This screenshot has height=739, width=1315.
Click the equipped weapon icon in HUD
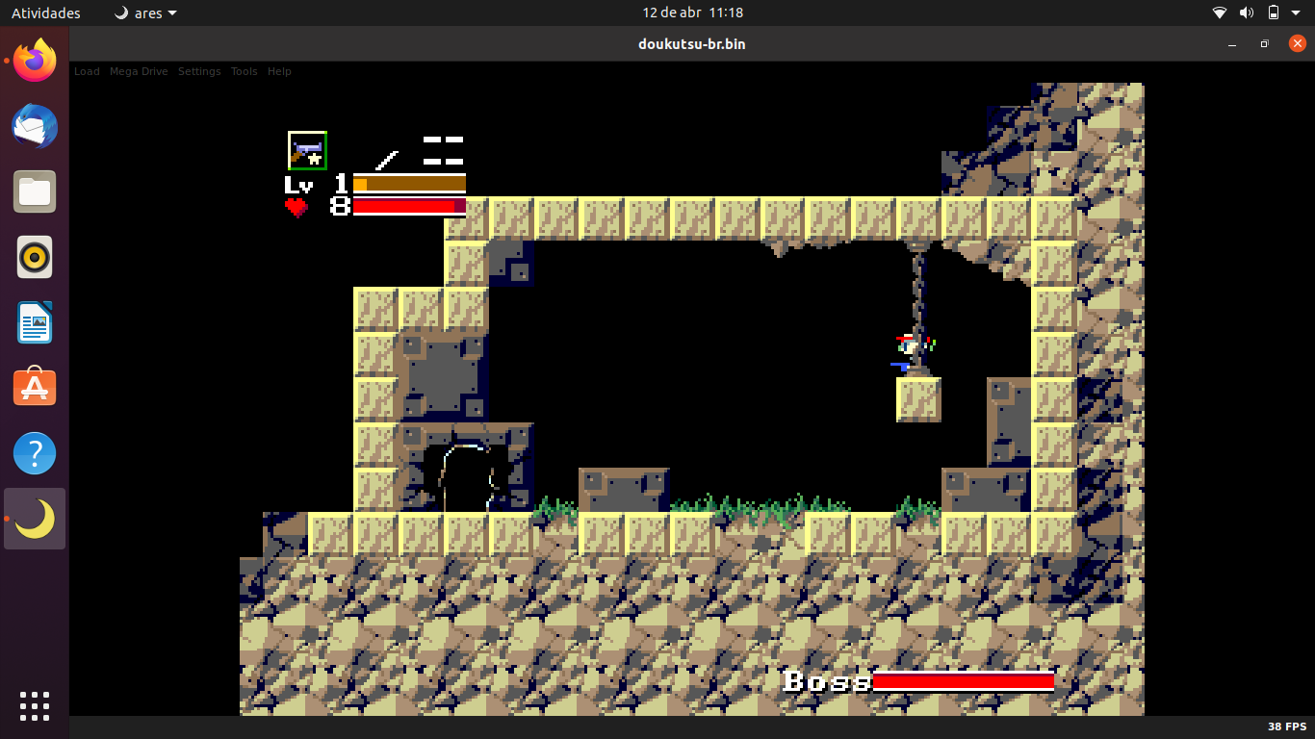(307, 151)
